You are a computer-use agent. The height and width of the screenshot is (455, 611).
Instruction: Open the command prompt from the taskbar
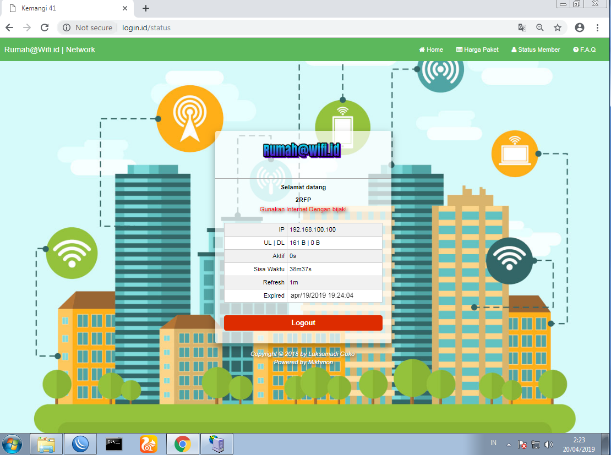tap(114, 444)
